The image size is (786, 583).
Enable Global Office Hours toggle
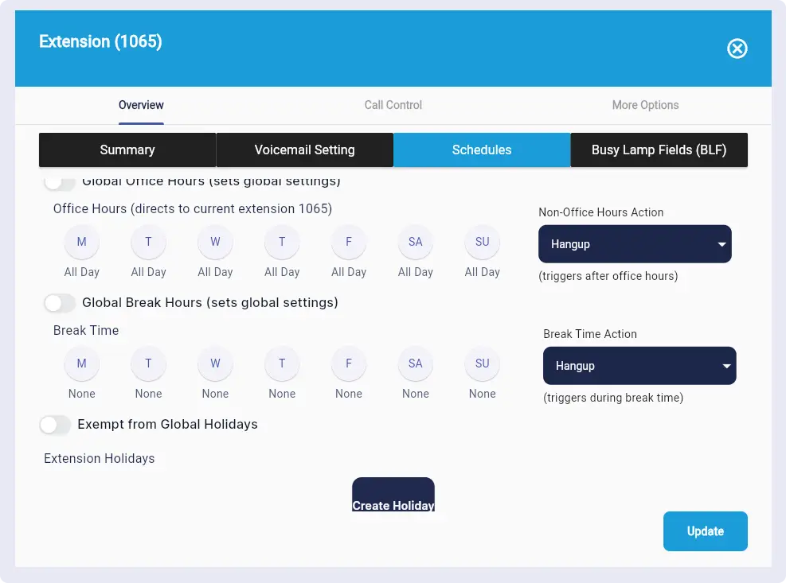pos(60,182)
